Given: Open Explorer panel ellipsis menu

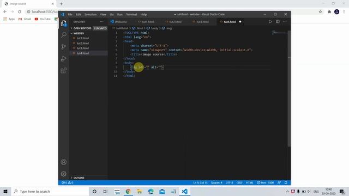Looking at the screenshot, I should tap(102, 22).
